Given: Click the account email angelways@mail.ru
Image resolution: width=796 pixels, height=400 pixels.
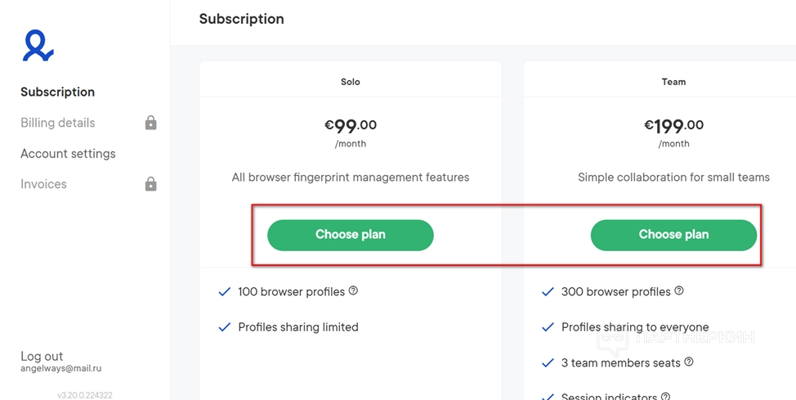Looking at the screenshot, I should 60,369.
